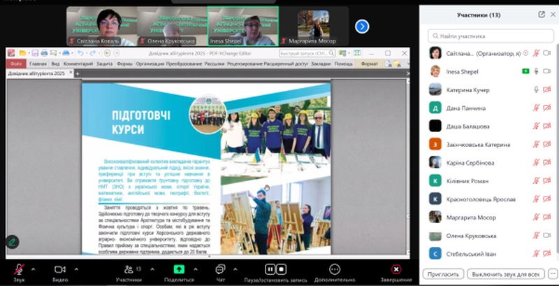The height and width of the screenshot is (286, 559).
Task: Select Inesa Shepel video thumbnail
Action: [242, 26]
